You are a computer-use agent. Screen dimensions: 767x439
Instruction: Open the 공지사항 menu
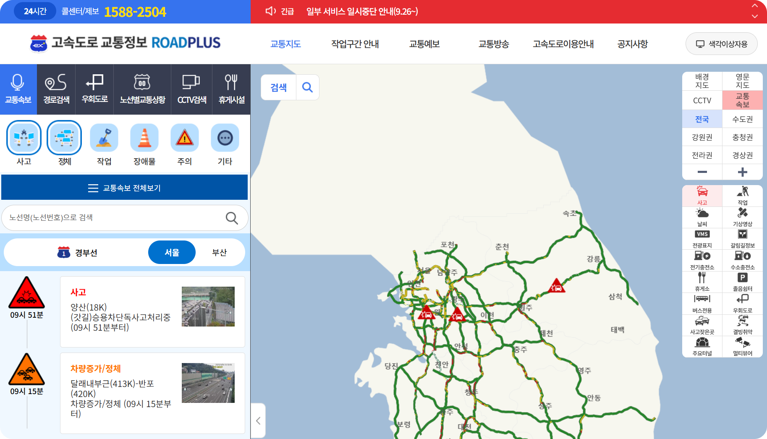633,44
